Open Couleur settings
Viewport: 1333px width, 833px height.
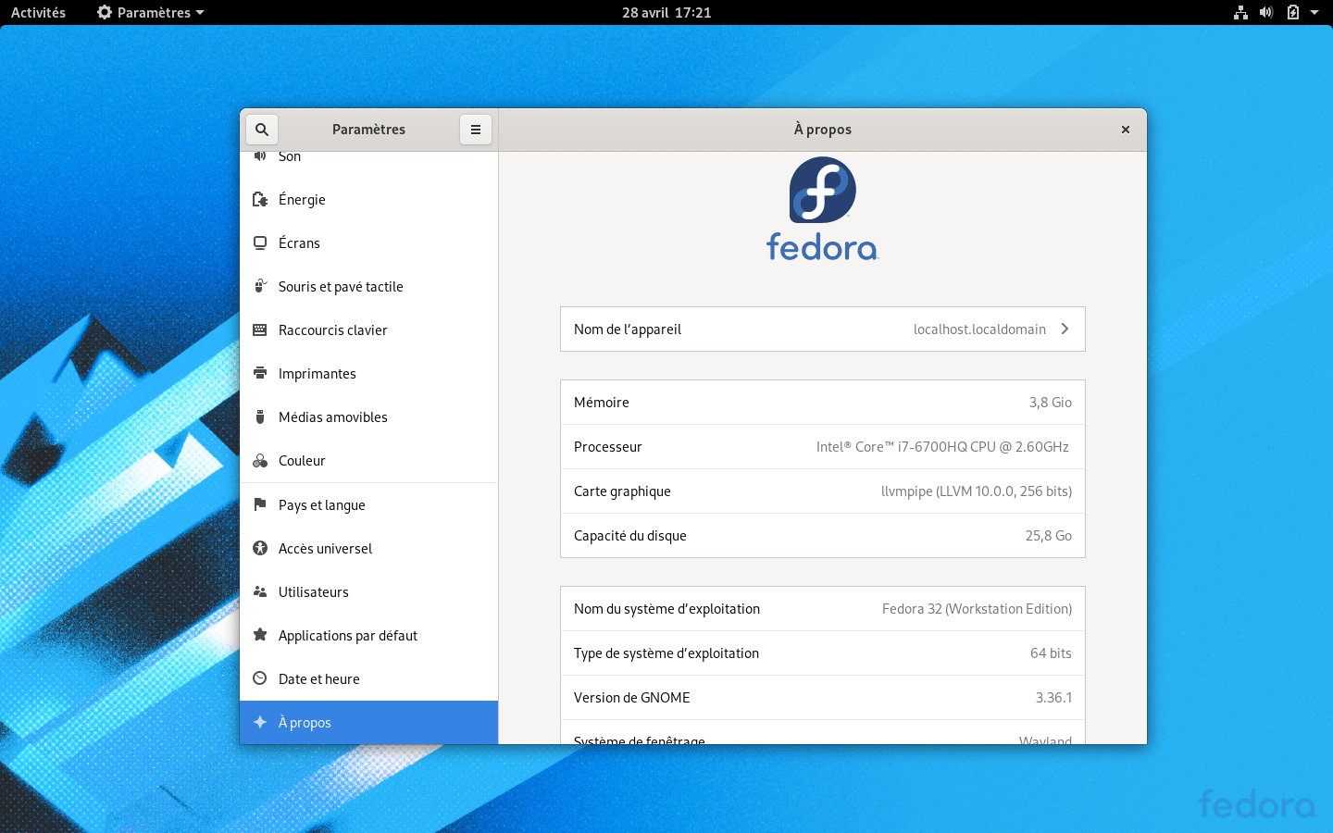[x=368, y=461]
